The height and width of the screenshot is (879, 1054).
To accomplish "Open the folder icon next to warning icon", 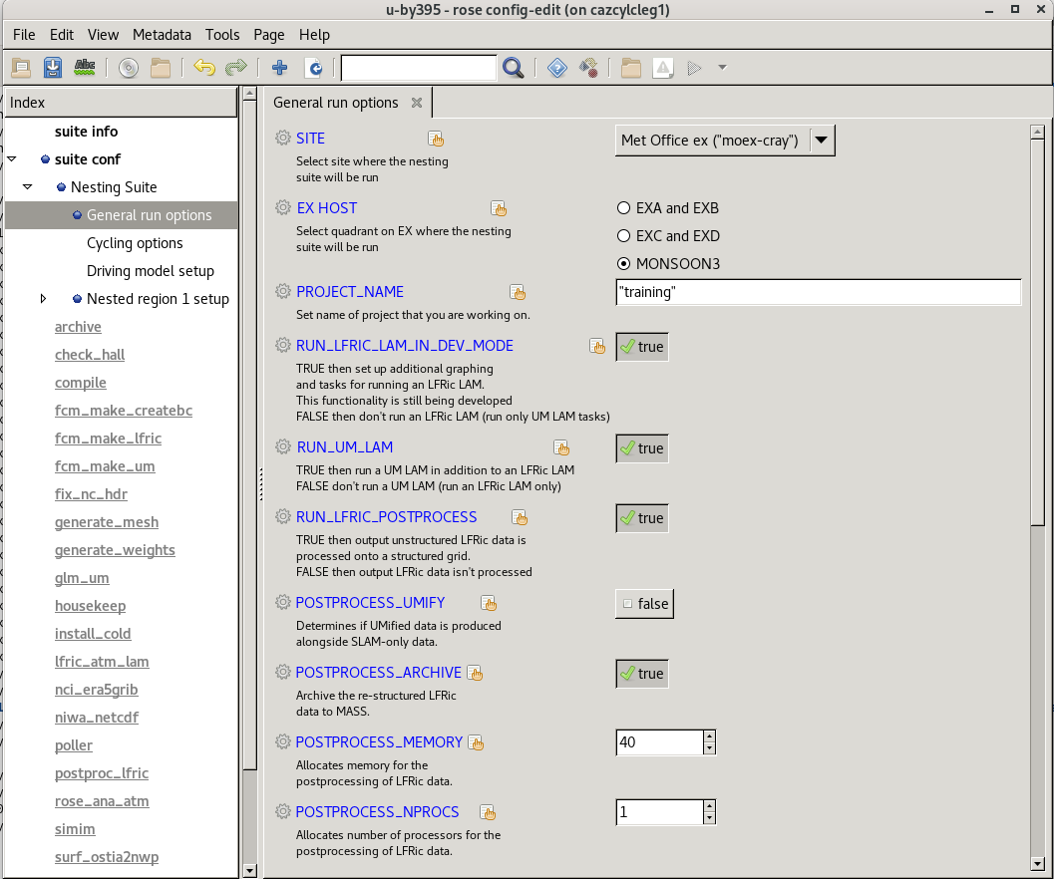I will pos(630,68).
